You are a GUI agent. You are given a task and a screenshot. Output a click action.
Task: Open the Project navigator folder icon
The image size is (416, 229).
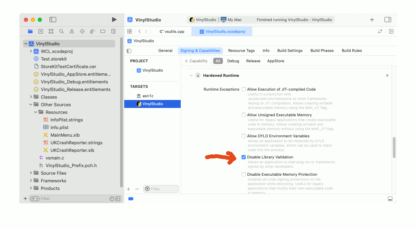coord(30,31)
